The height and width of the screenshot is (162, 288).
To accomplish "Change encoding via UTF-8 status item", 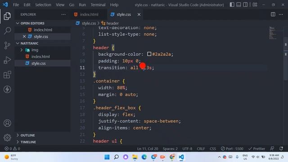I will click(187, 148).
